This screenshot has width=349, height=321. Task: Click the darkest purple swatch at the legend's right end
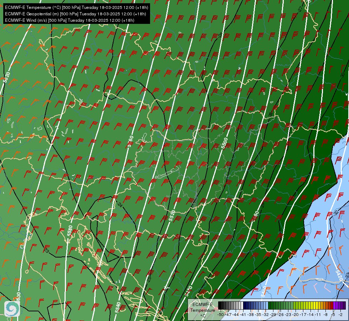click(x=344, y=306)
